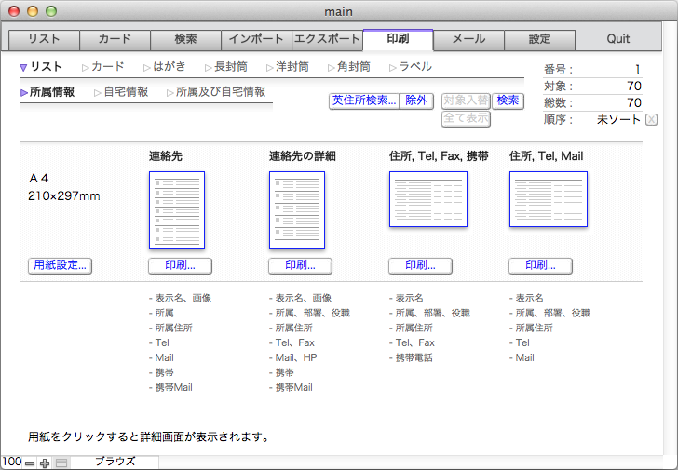This screenshot has width=678, height=470.
Task: Click the 英住所検索... button
Action: (363, 101)
